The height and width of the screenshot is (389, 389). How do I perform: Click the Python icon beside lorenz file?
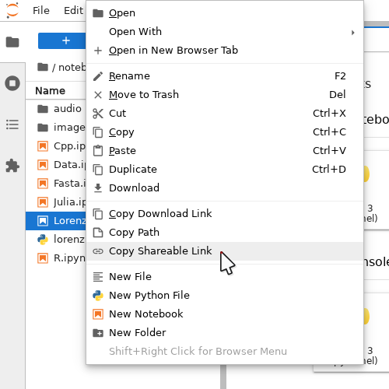coord(43,240)
